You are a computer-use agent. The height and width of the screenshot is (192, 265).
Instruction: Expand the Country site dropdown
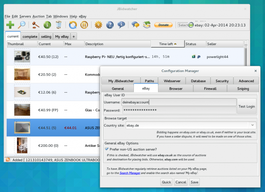(x=253, y=125)
